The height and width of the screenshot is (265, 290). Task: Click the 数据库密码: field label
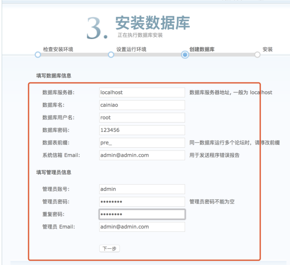coord(56,130)
